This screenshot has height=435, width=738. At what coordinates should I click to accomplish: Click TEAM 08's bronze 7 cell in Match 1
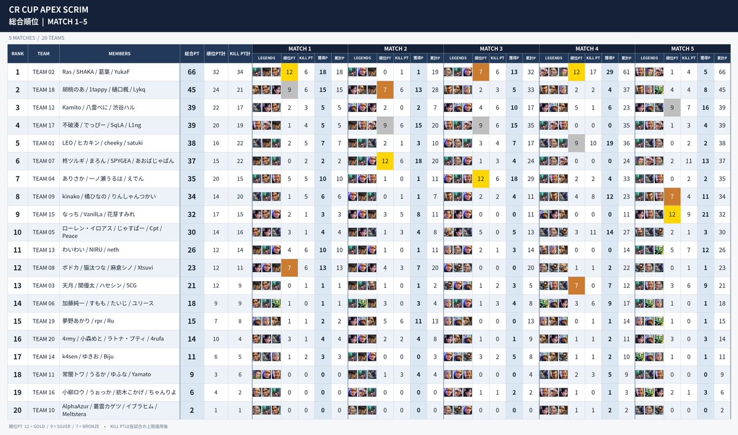[289, 268]
